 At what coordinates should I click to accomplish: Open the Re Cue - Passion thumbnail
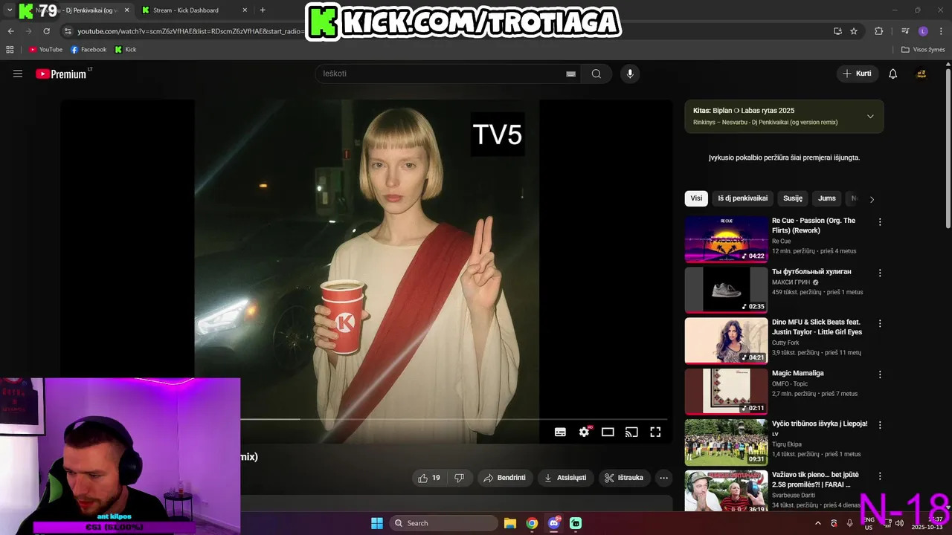point(726,239)
